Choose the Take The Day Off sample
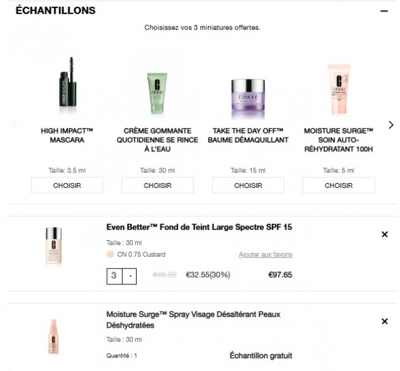Image resolution: width=400 pixels, height=371 pixels. 248,185
